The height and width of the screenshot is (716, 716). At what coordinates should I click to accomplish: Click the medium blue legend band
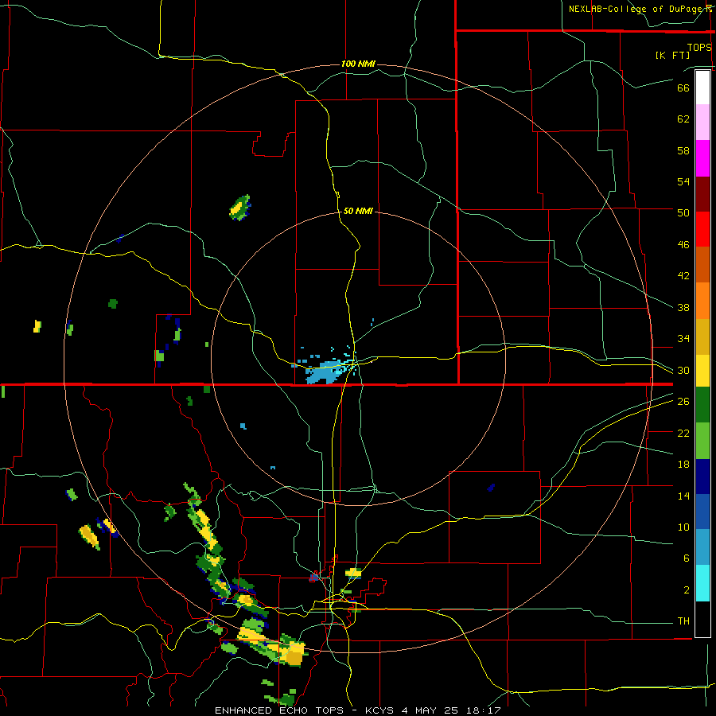[702, 512]
